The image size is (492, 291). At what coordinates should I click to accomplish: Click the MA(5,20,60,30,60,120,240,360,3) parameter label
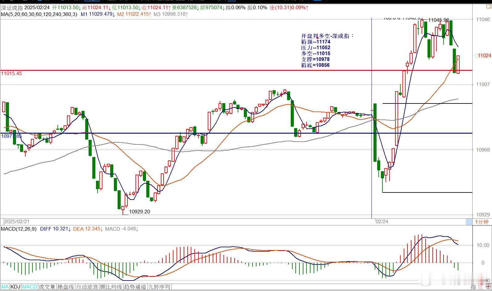click(40, 14)
